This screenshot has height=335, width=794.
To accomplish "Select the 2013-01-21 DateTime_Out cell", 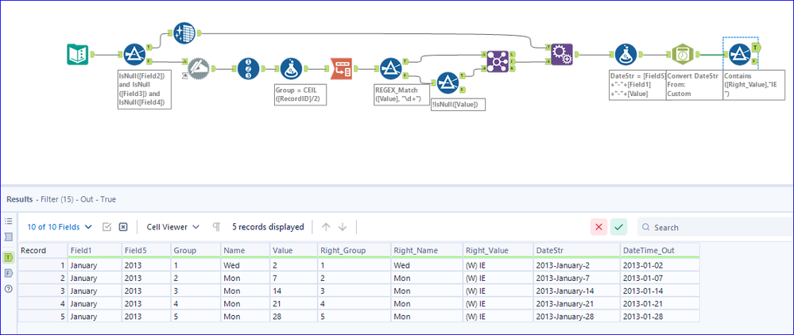I will (x=660, y=303).
